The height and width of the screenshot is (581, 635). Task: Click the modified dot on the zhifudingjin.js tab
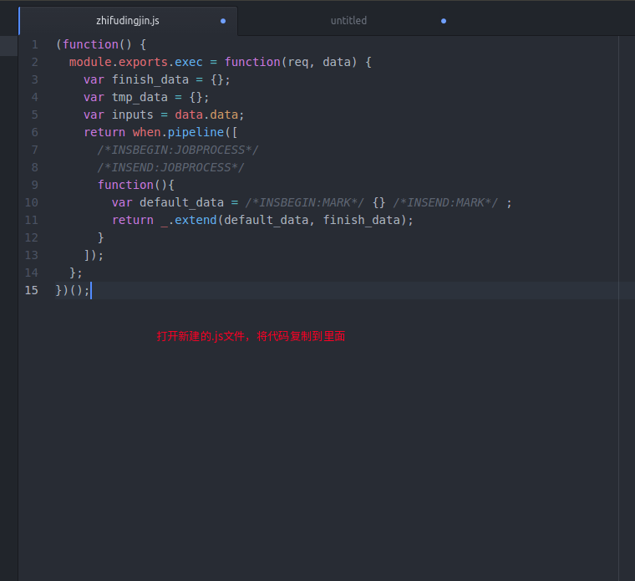tap(223, 21)
